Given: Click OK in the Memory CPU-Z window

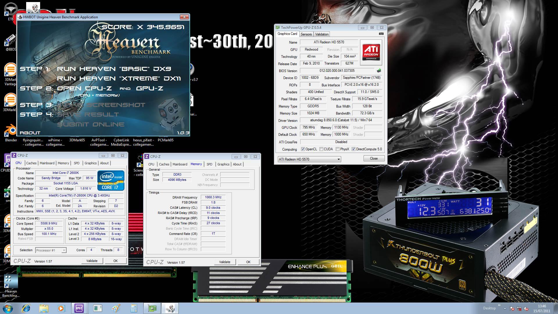Looking at the screenshot, I should tap(248, 262).
